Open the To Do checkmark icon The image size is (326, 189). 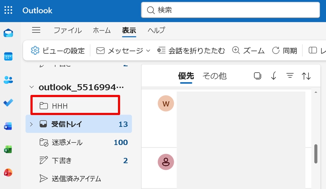point(8,103)
